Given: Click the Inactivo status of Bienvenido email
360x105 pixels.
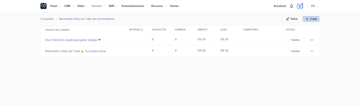Looking at the screenshot, I should pyautogui.click(x=294, y=51).
